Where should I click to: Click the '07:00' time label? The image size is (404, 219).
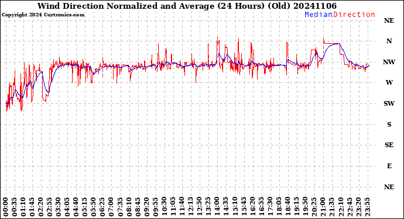click(112, 207)
